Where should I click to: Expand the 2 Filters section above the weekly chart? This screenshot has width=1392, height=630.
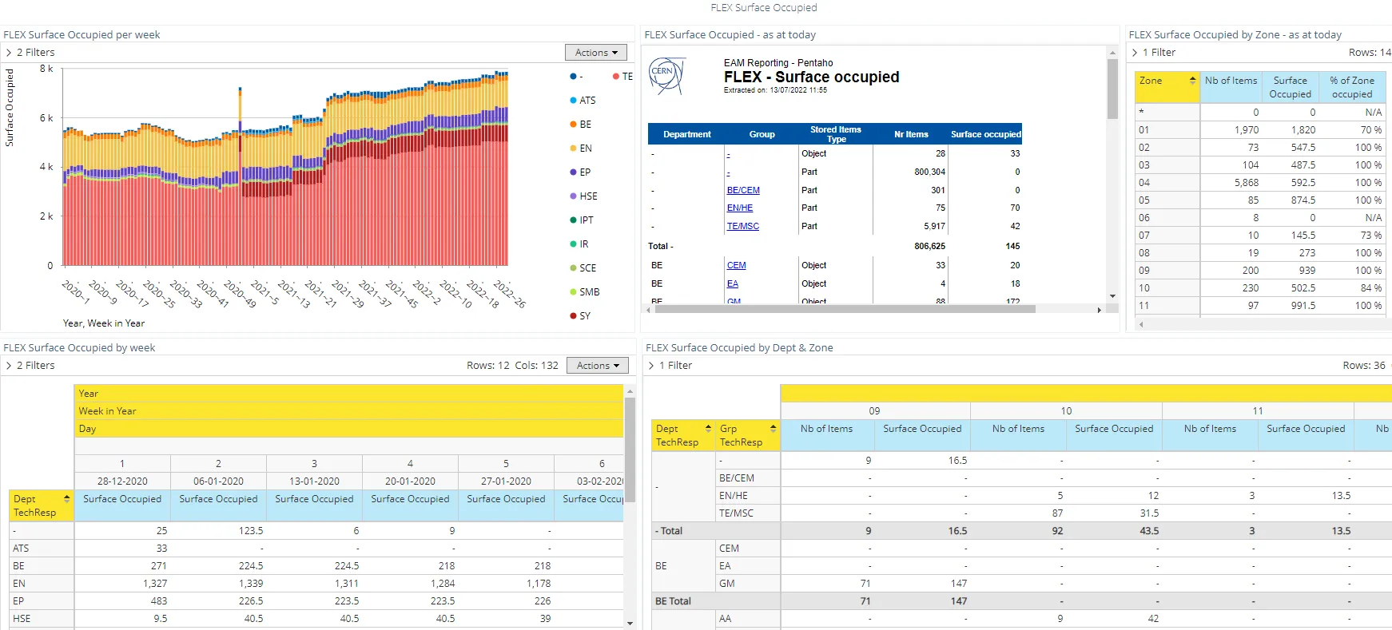point(30,53)
